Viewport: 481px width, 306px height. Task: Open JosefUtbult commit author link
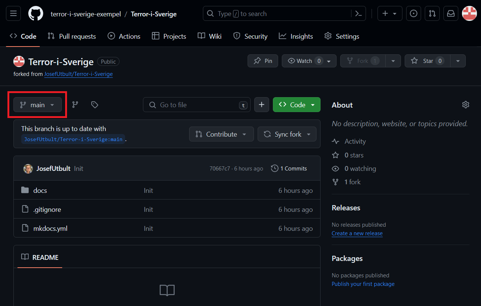[x=53, y=169]
